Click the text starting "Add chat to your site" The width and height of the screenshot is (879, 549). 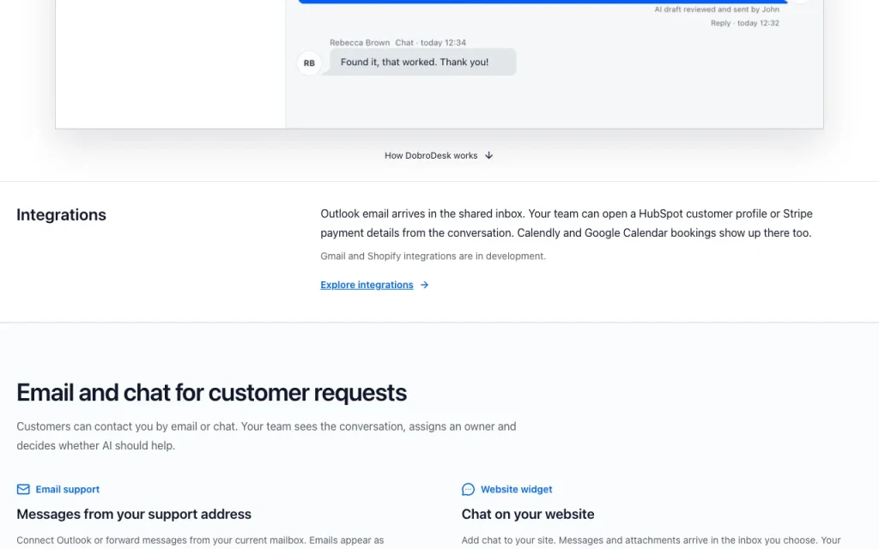point(651,540)
